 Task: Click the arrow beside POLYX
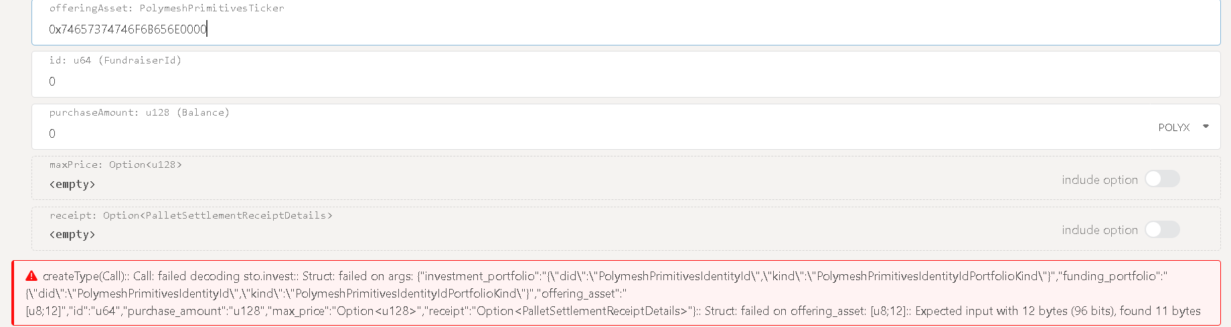point(1206,126)
